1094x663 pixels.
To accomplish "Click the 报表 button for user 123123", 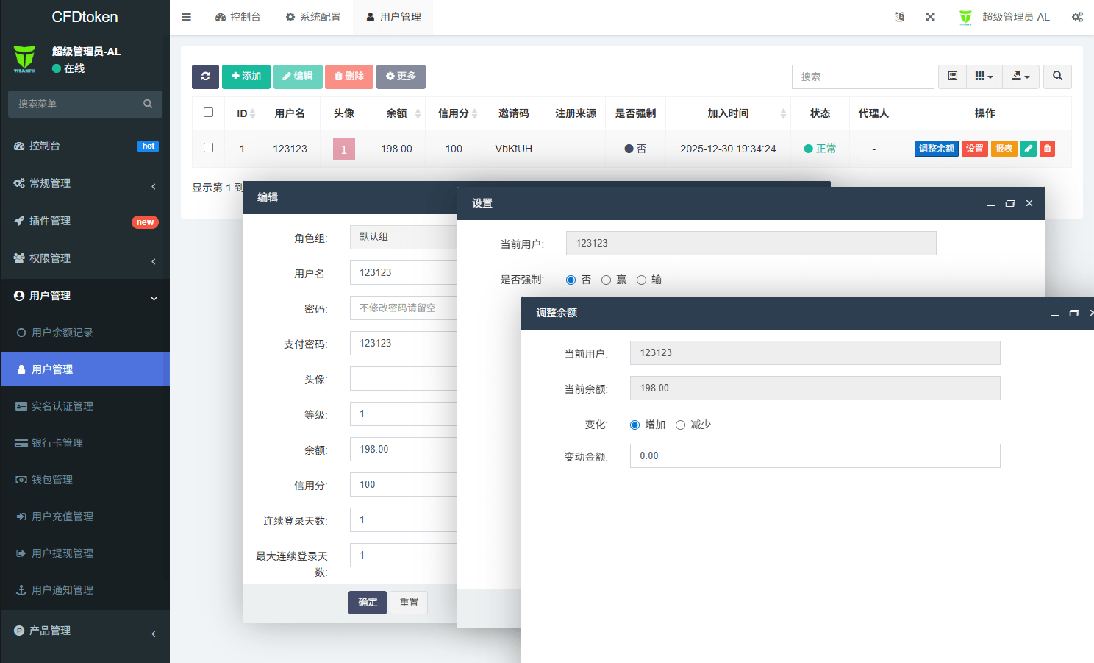I will [1004, 148].
